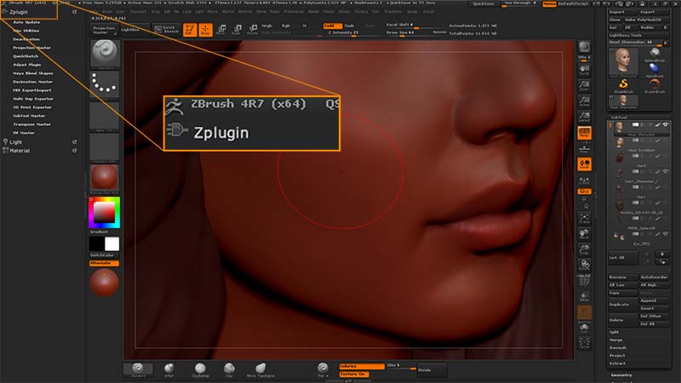Open the stroke type dots thumbnail
The image size is (681, 383).
coord(104,83)
